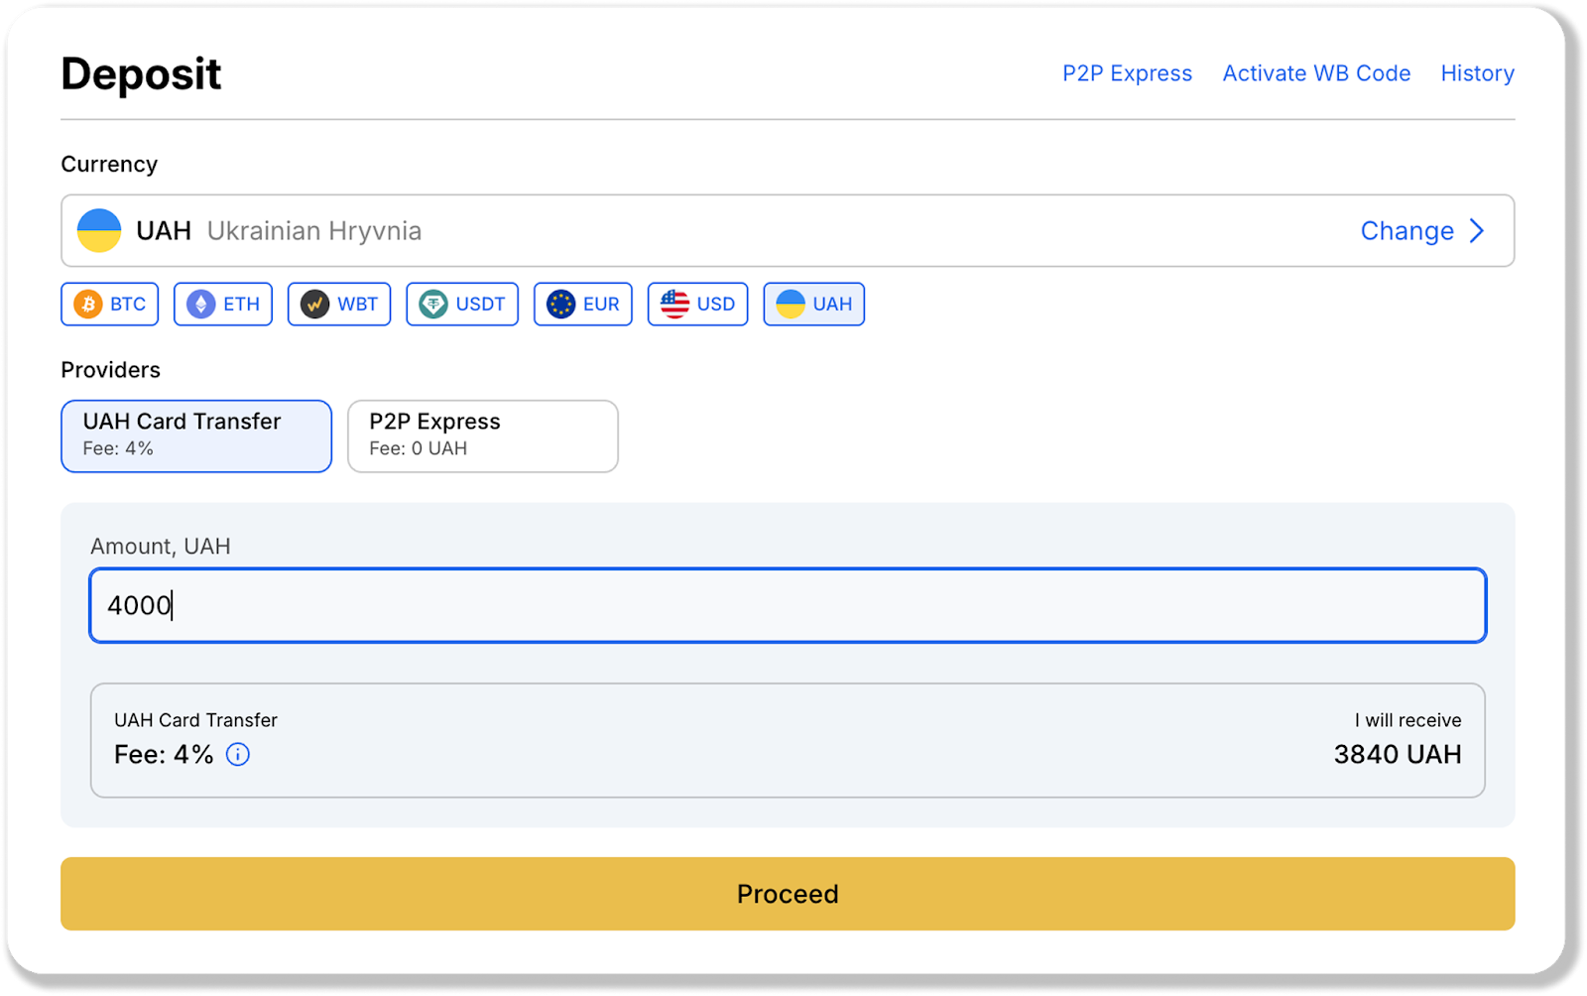
Task: Choose the EUR euro currency chip
Action: point(583,305)
